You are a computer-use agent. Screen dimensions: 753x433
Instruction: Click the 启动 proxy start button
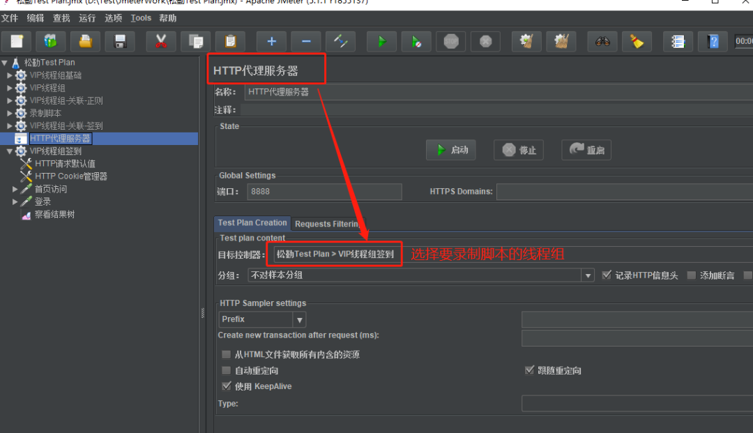point(451,150)
